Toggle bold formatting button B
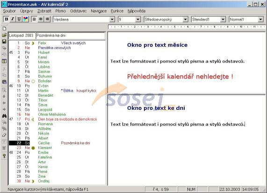The image size is (267, 193). 7,19
